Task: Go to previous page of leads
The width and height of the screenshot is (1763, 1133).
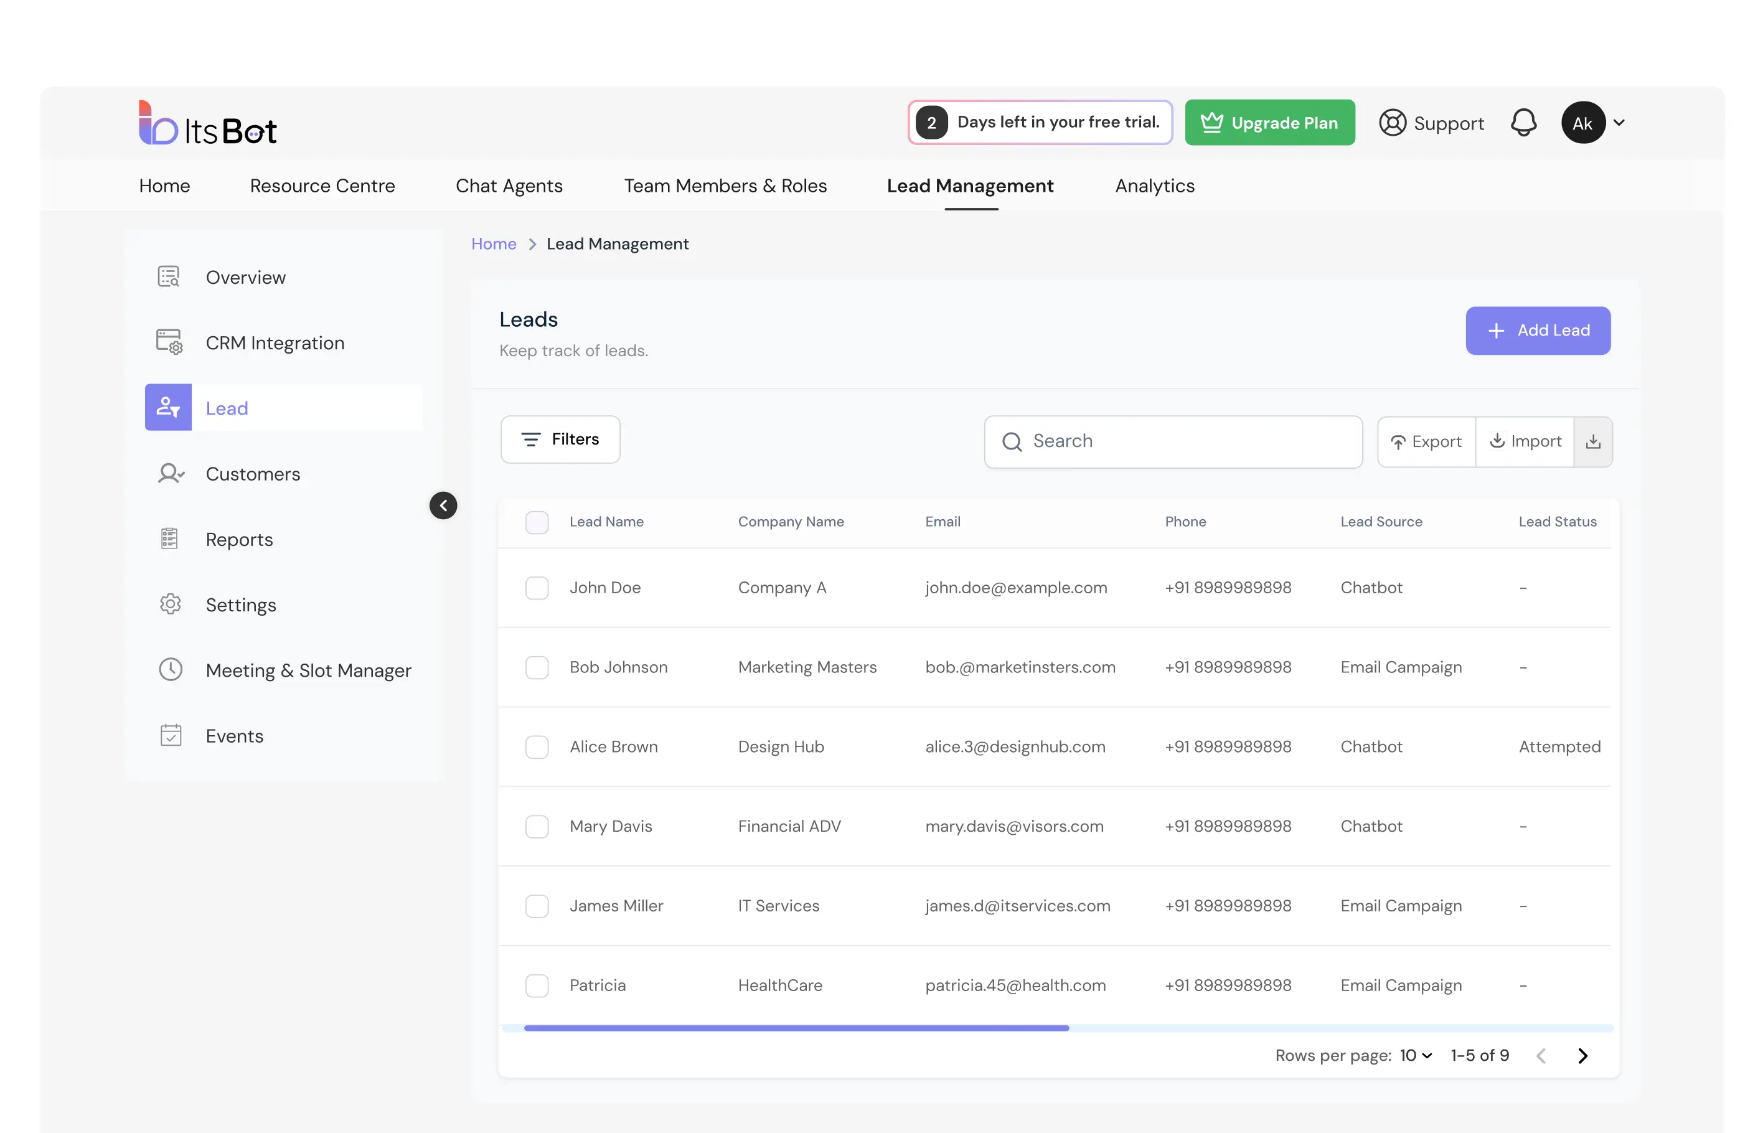Action: [x=1541, y=1056]
